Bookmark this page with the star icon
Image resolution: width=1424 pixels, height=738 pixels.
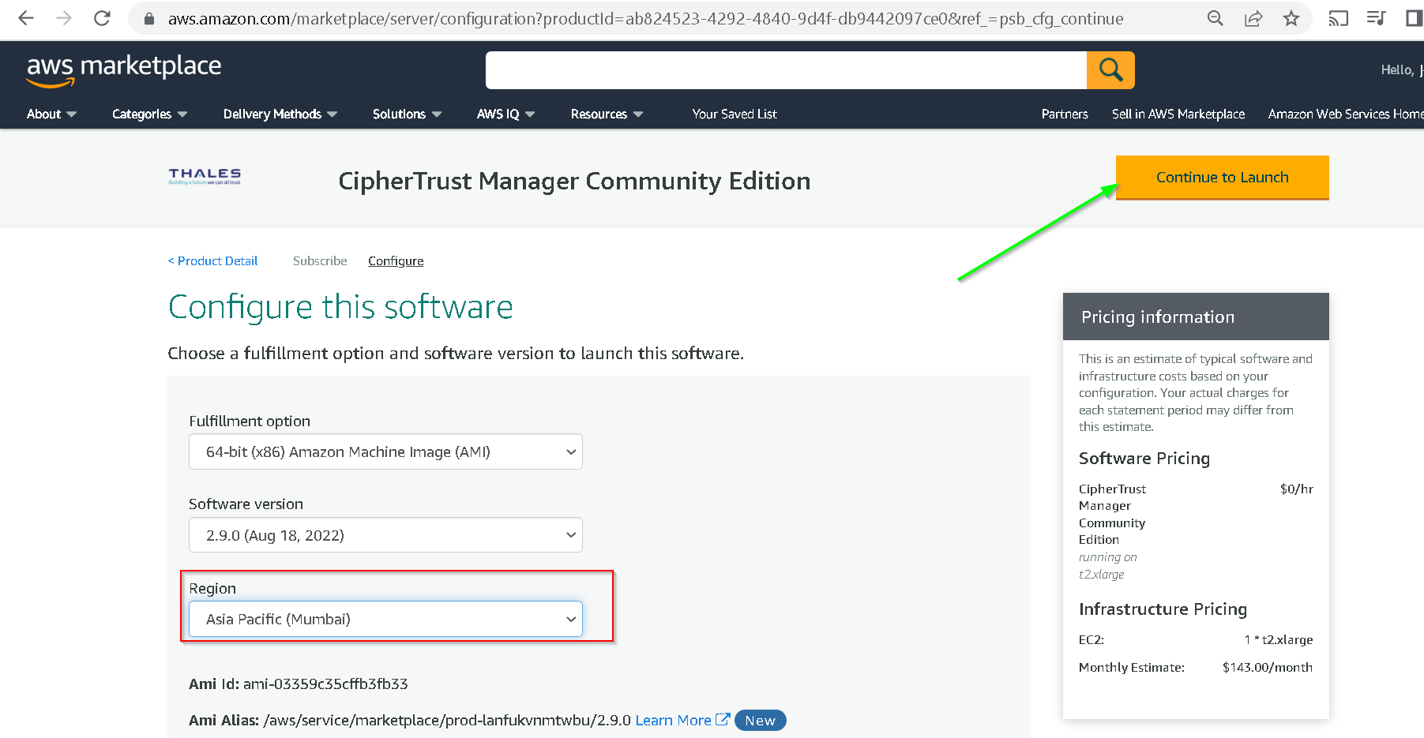[x=1291, y=18]
